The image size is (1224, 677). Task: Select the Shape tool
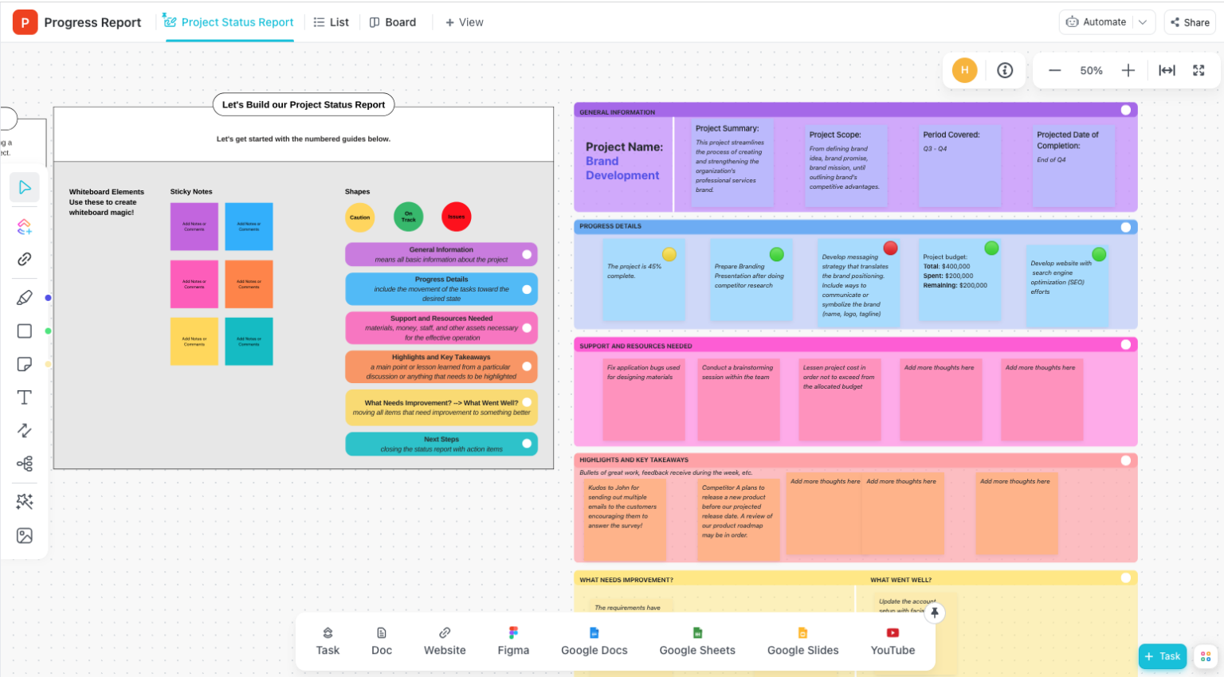point(24,331)
